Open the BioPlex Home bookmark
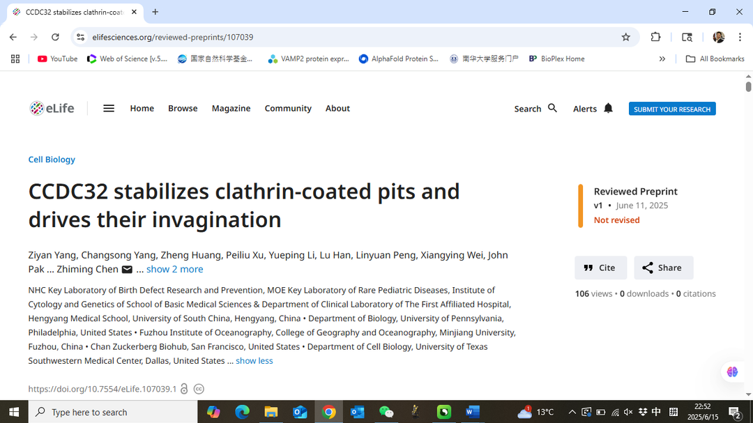The width and height of the screenshot is (753, 423). pos(556,59)
